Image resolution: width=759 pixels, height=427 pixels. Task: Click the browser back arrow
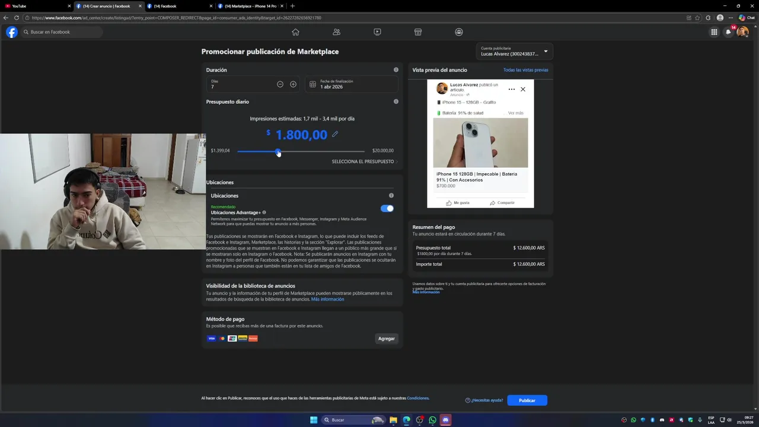(x=7, y=18)
